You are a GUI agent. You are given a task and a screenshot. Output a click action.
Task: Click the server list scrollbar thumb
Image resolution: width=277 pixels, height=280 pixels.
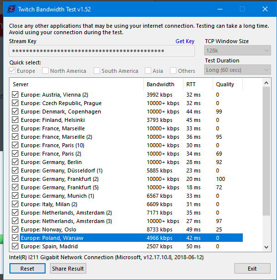tap(266, 151)
